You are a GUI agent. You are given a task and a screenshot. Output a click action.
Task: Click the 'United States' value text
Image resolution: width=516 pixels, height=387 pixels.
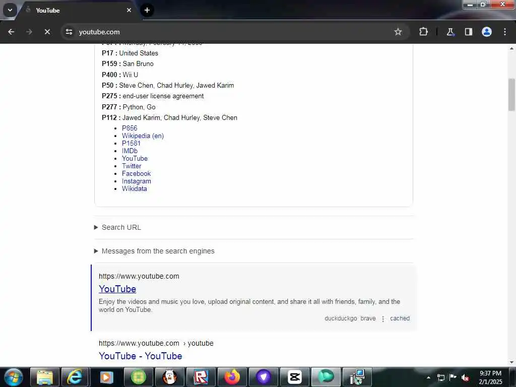(x=138, y=53)
